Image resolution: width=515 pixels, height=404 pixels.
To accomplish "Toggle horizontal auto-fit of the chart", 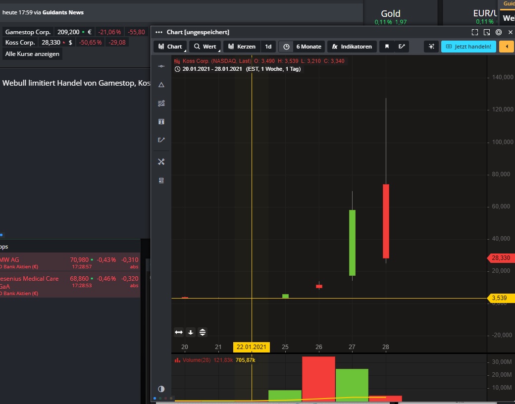I will (x=179, y=332).
